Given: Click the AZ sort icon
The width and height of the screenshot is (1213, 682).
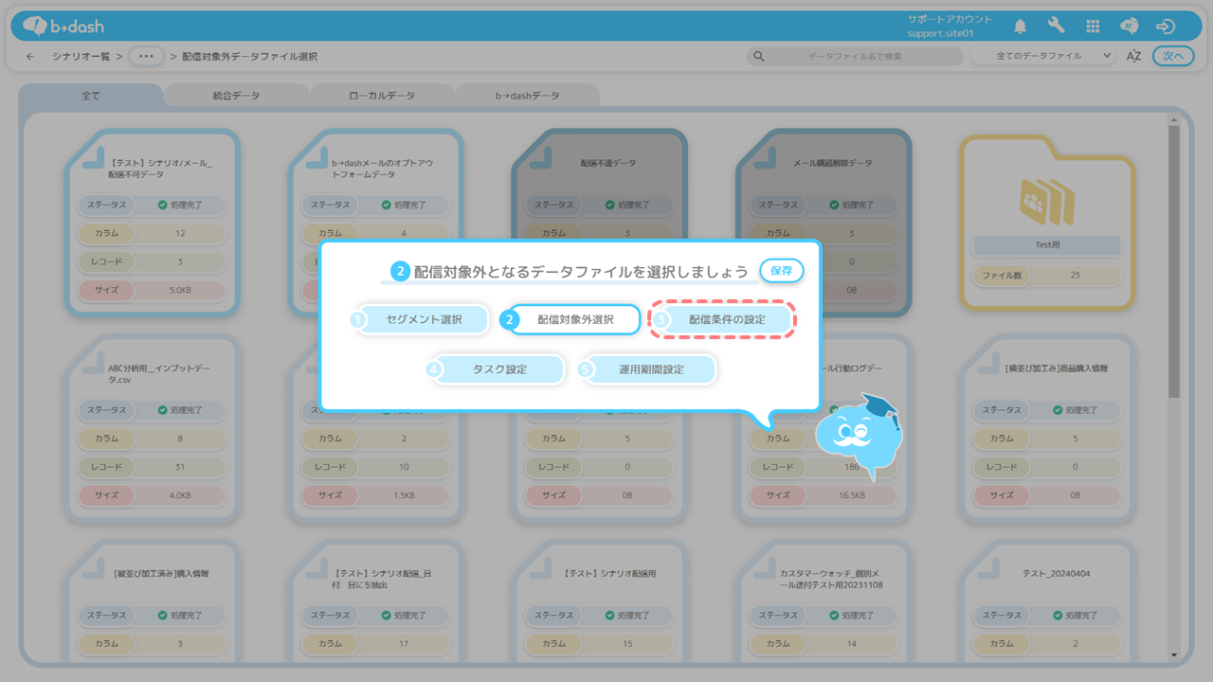Looking at the screenshot, I should click(x=1133, y=56).
